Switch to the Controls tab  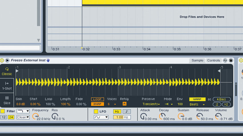click(214, 60)
